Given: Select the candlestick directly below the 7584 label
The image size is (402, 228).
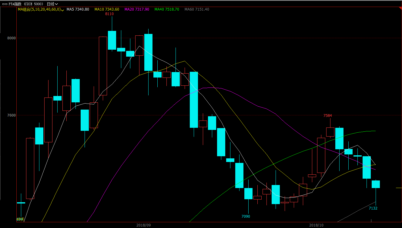Looking at the screenshot, I should [330, 132].
